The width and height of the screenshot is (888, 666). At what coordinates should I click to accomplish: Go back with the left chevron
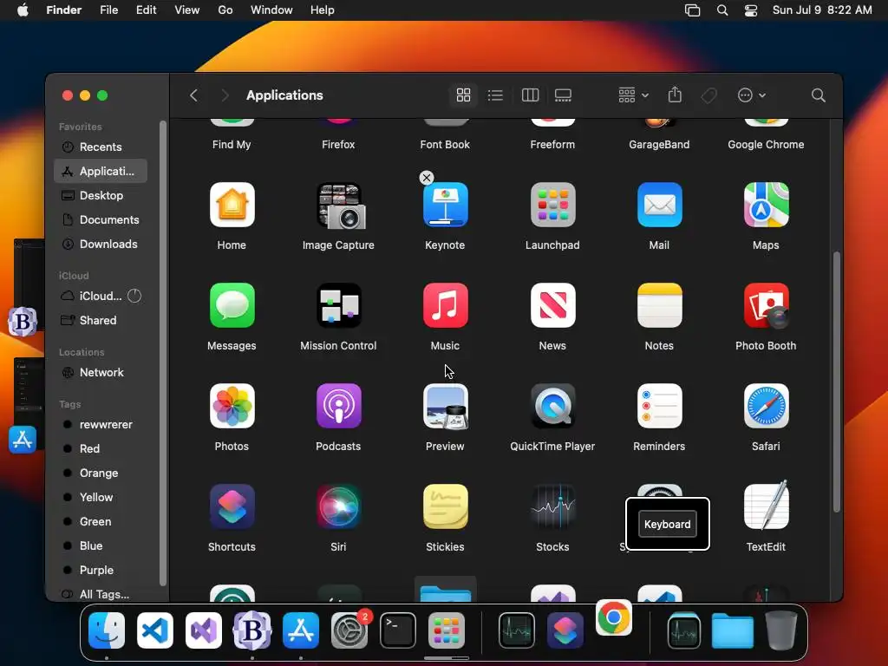pyautogui.click(x=193, y=95)
